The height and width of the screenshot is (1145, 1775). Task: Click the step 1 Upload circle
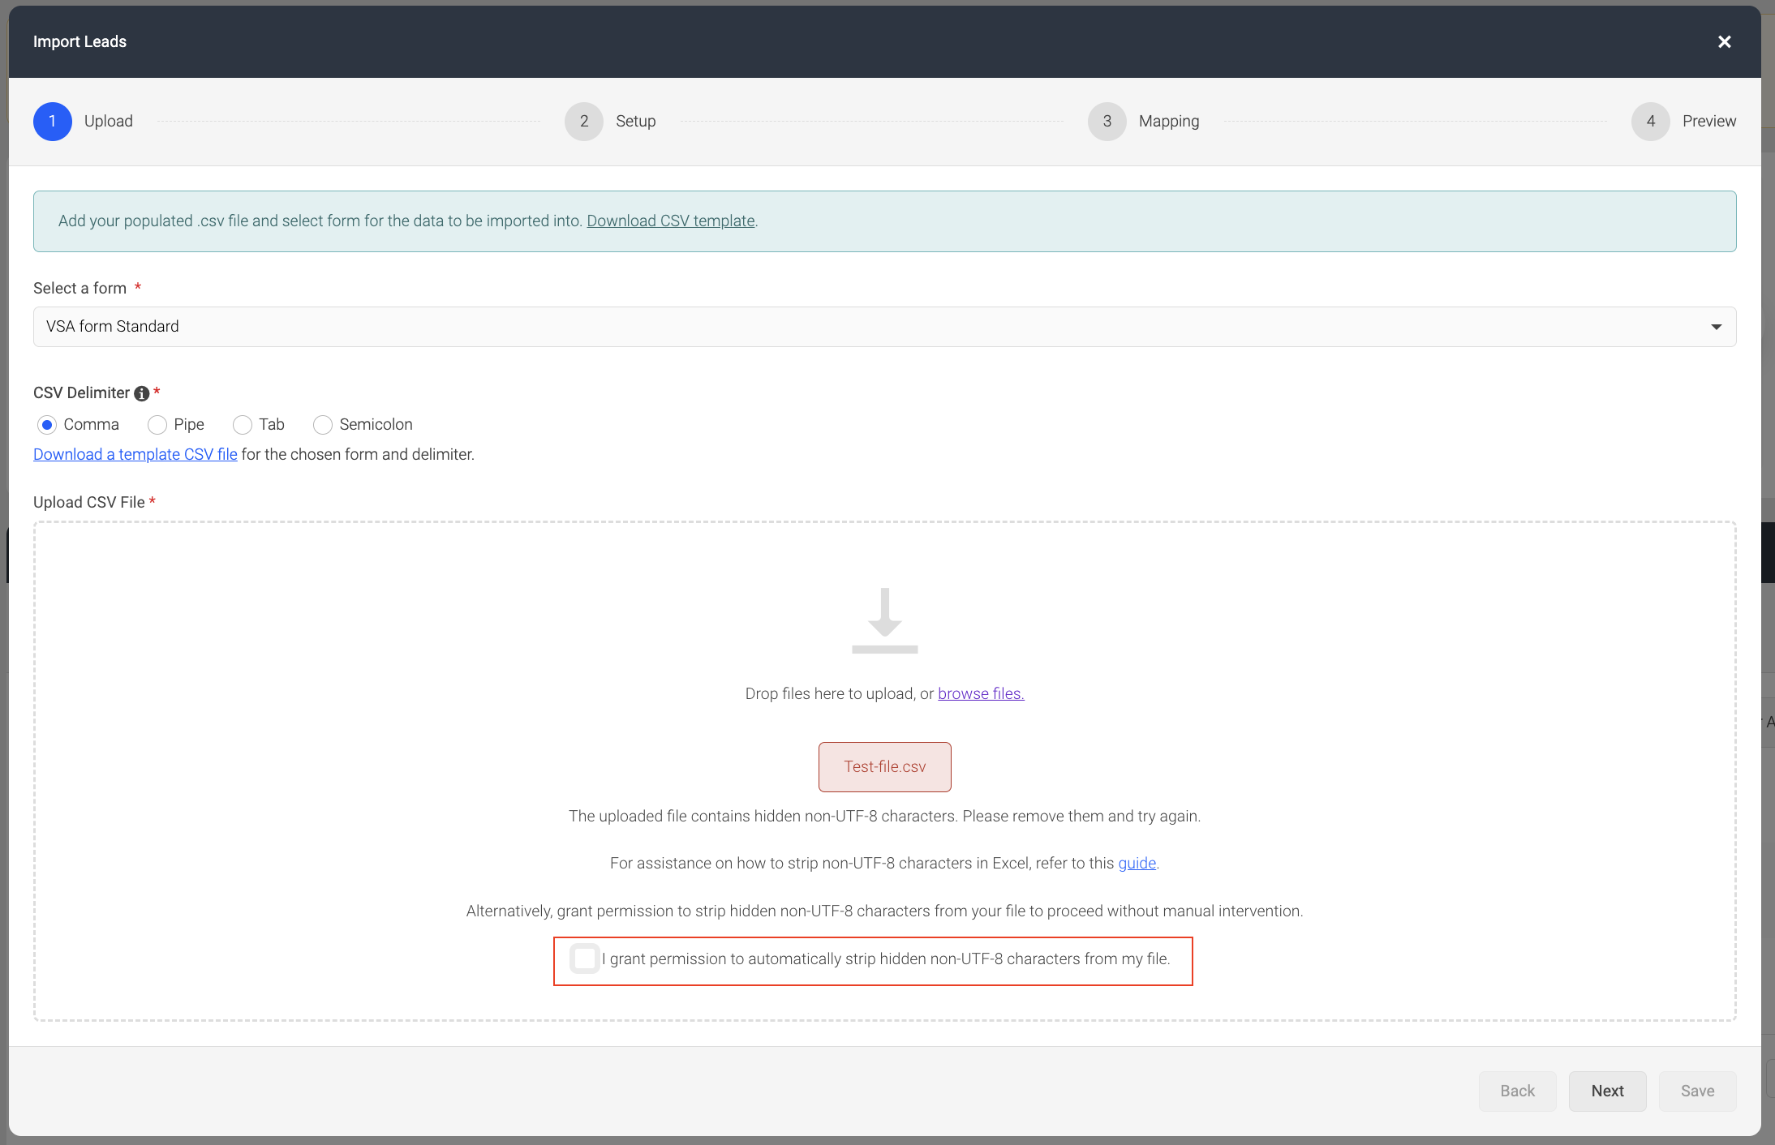[53, 122]
